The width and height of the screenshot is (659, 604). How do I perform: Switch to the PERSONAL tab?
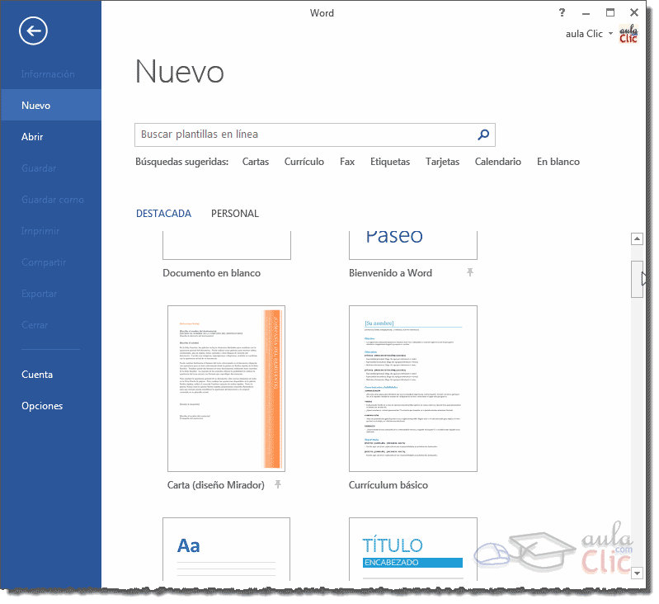(x=235, y=214)
